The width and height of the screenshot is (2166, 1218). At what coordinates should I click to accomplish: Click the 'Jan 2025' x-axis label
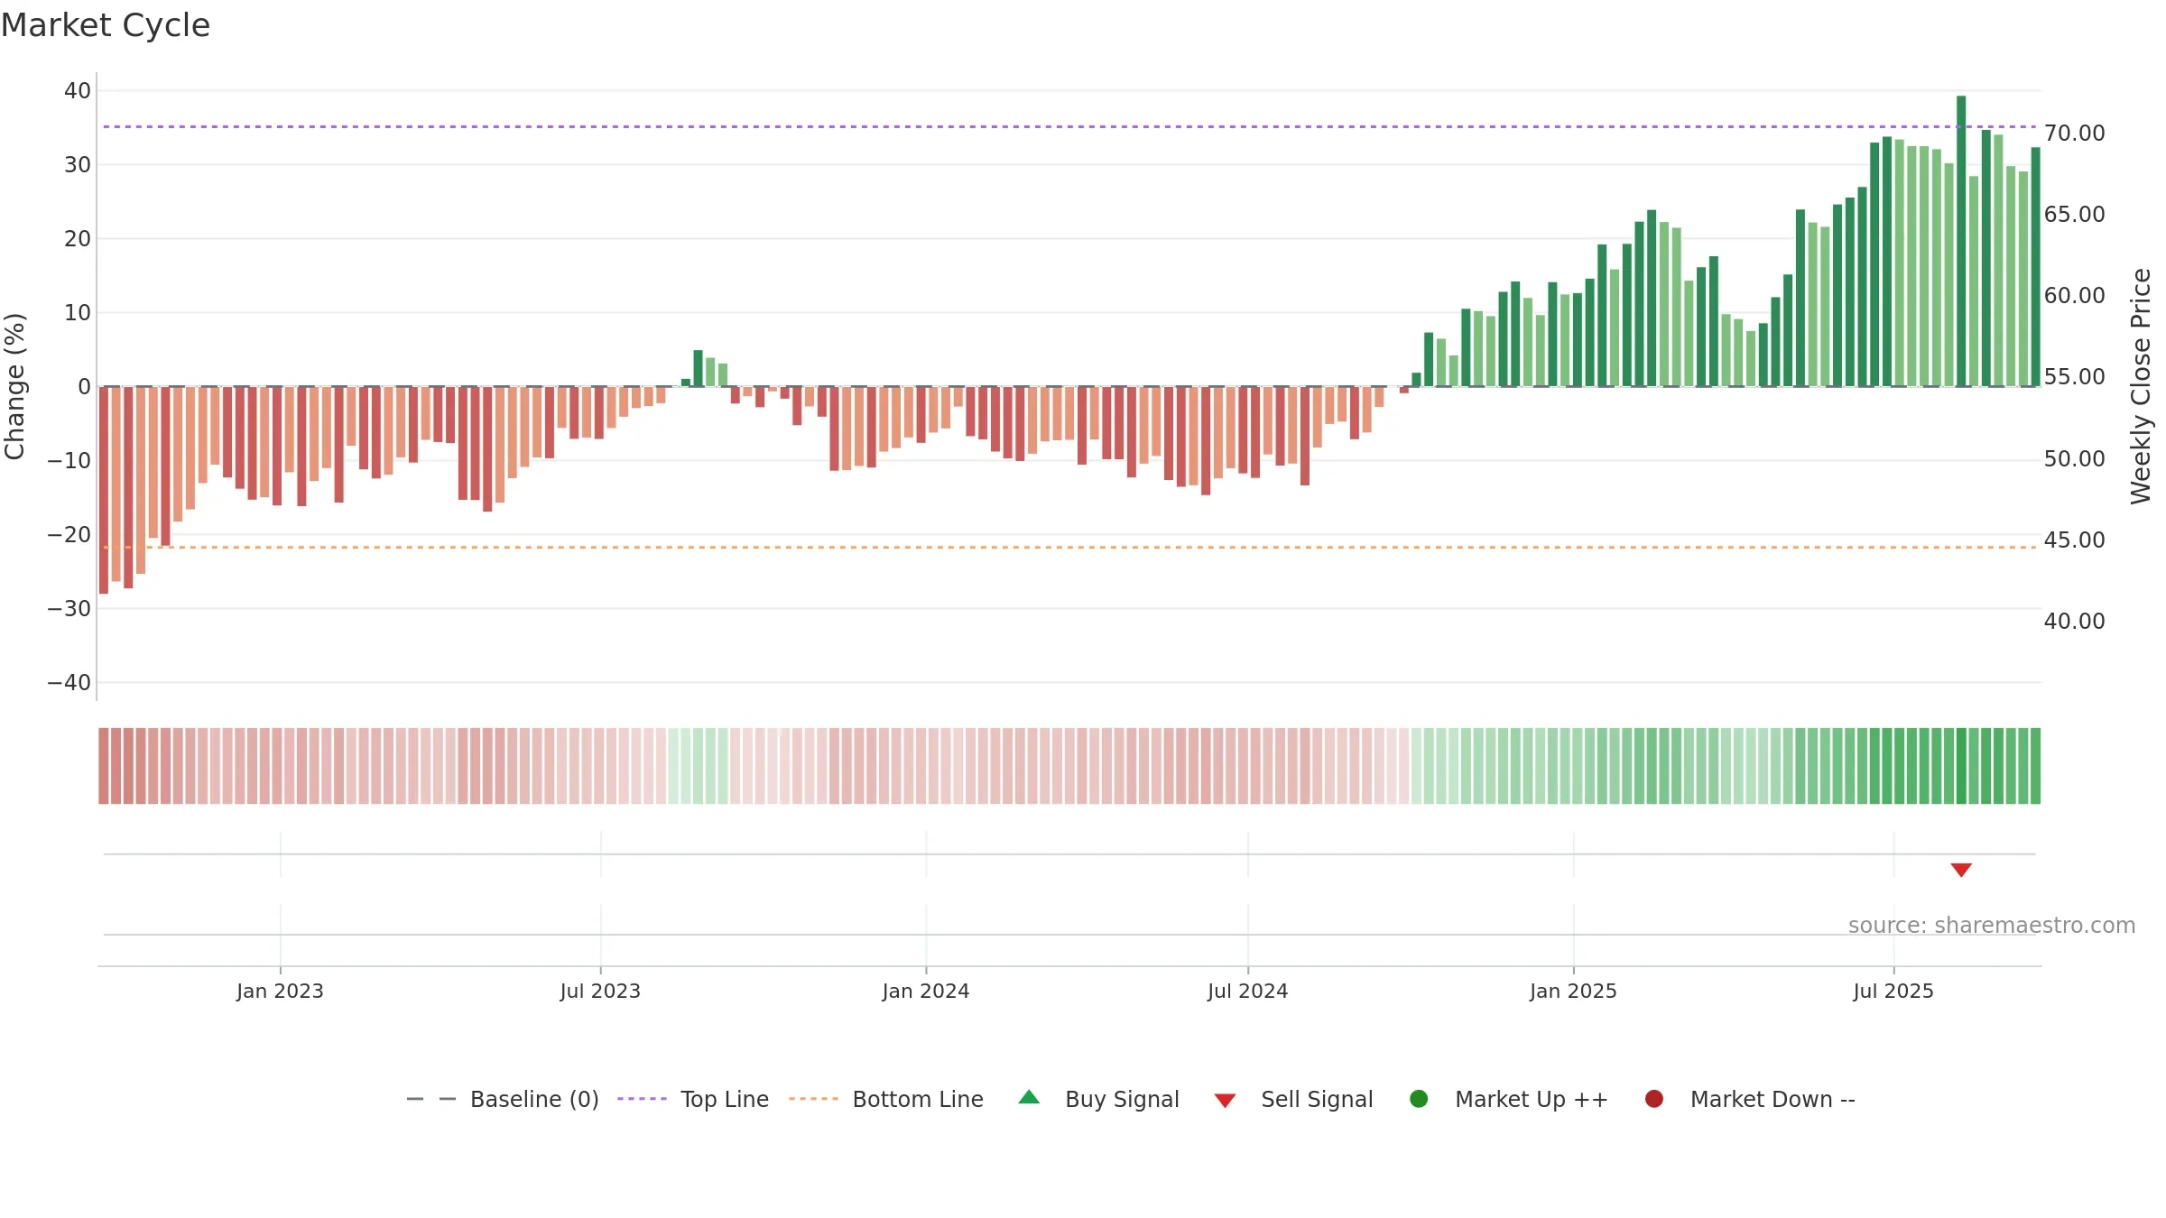1573,991
